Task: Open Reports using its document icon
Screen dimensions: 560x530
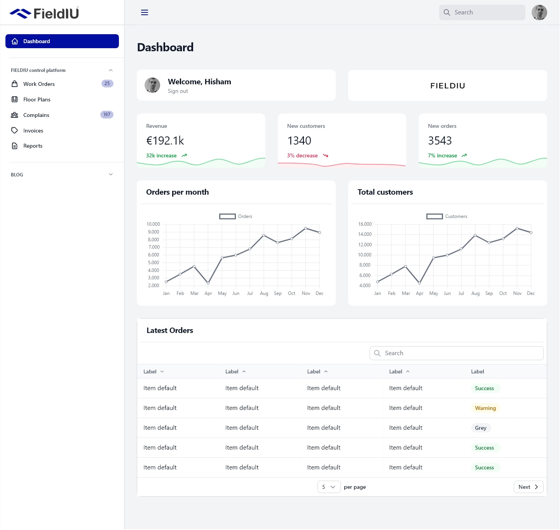Action: tap(14, 145)
